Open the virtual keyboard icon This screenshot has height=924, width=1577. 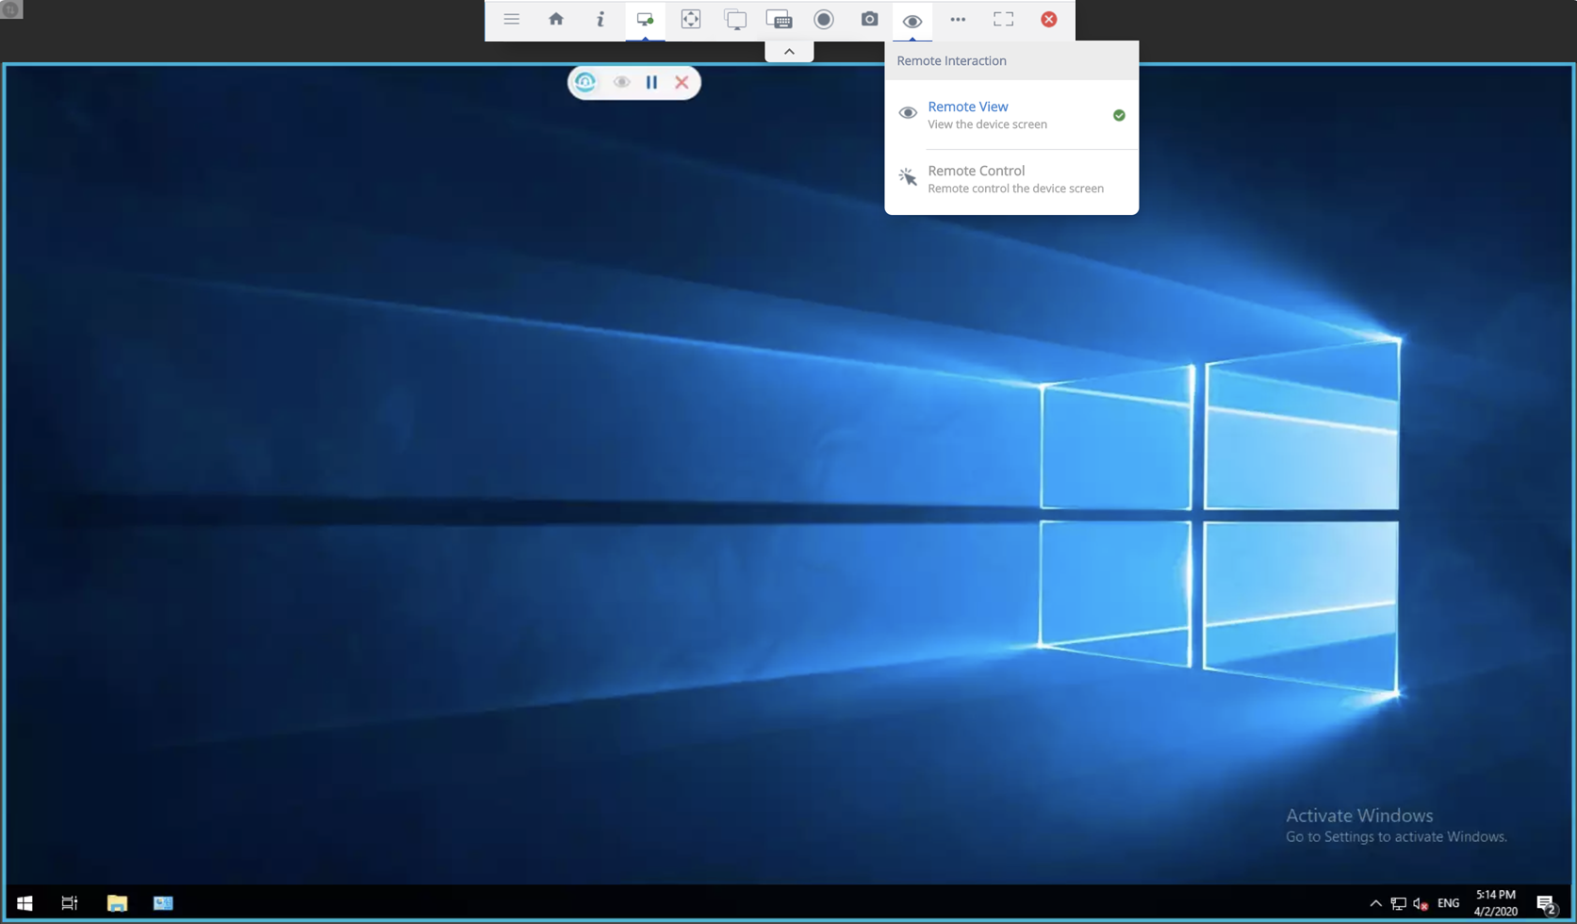pos(779,19)
